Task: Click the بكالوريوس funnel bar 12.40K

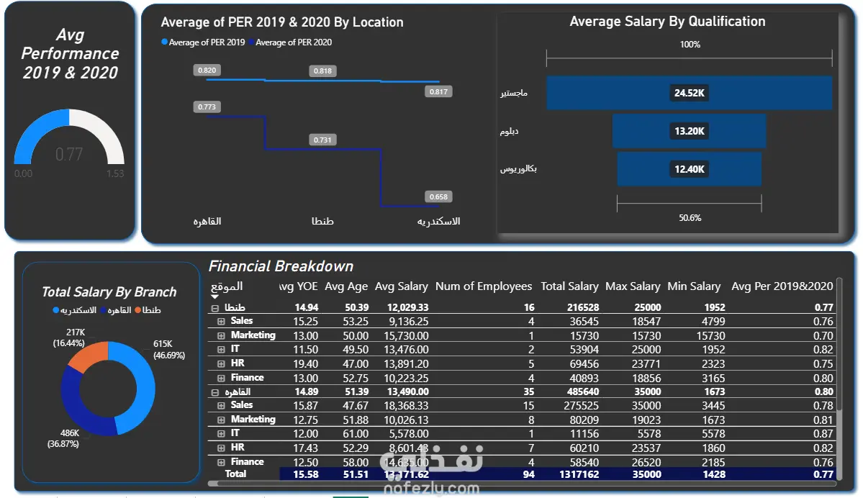Action: (689, 170)
